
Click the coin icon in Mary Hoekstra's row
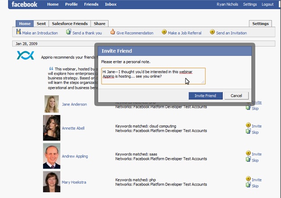click(x=248, y=178)
